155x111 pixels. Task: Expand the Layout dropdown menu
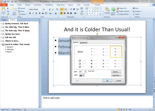click(x=22, y=8)
